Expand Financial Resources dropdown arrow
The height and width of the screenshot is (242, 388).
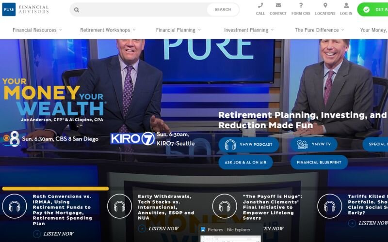(x=60, y=30)
